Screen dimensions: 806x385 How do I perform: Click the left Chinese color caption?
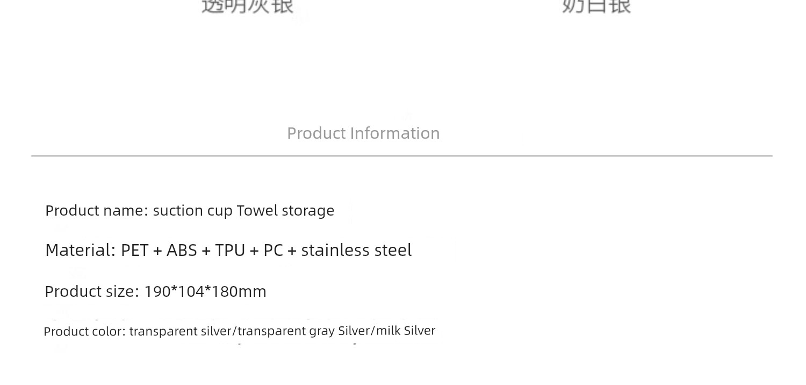(248, 6)
